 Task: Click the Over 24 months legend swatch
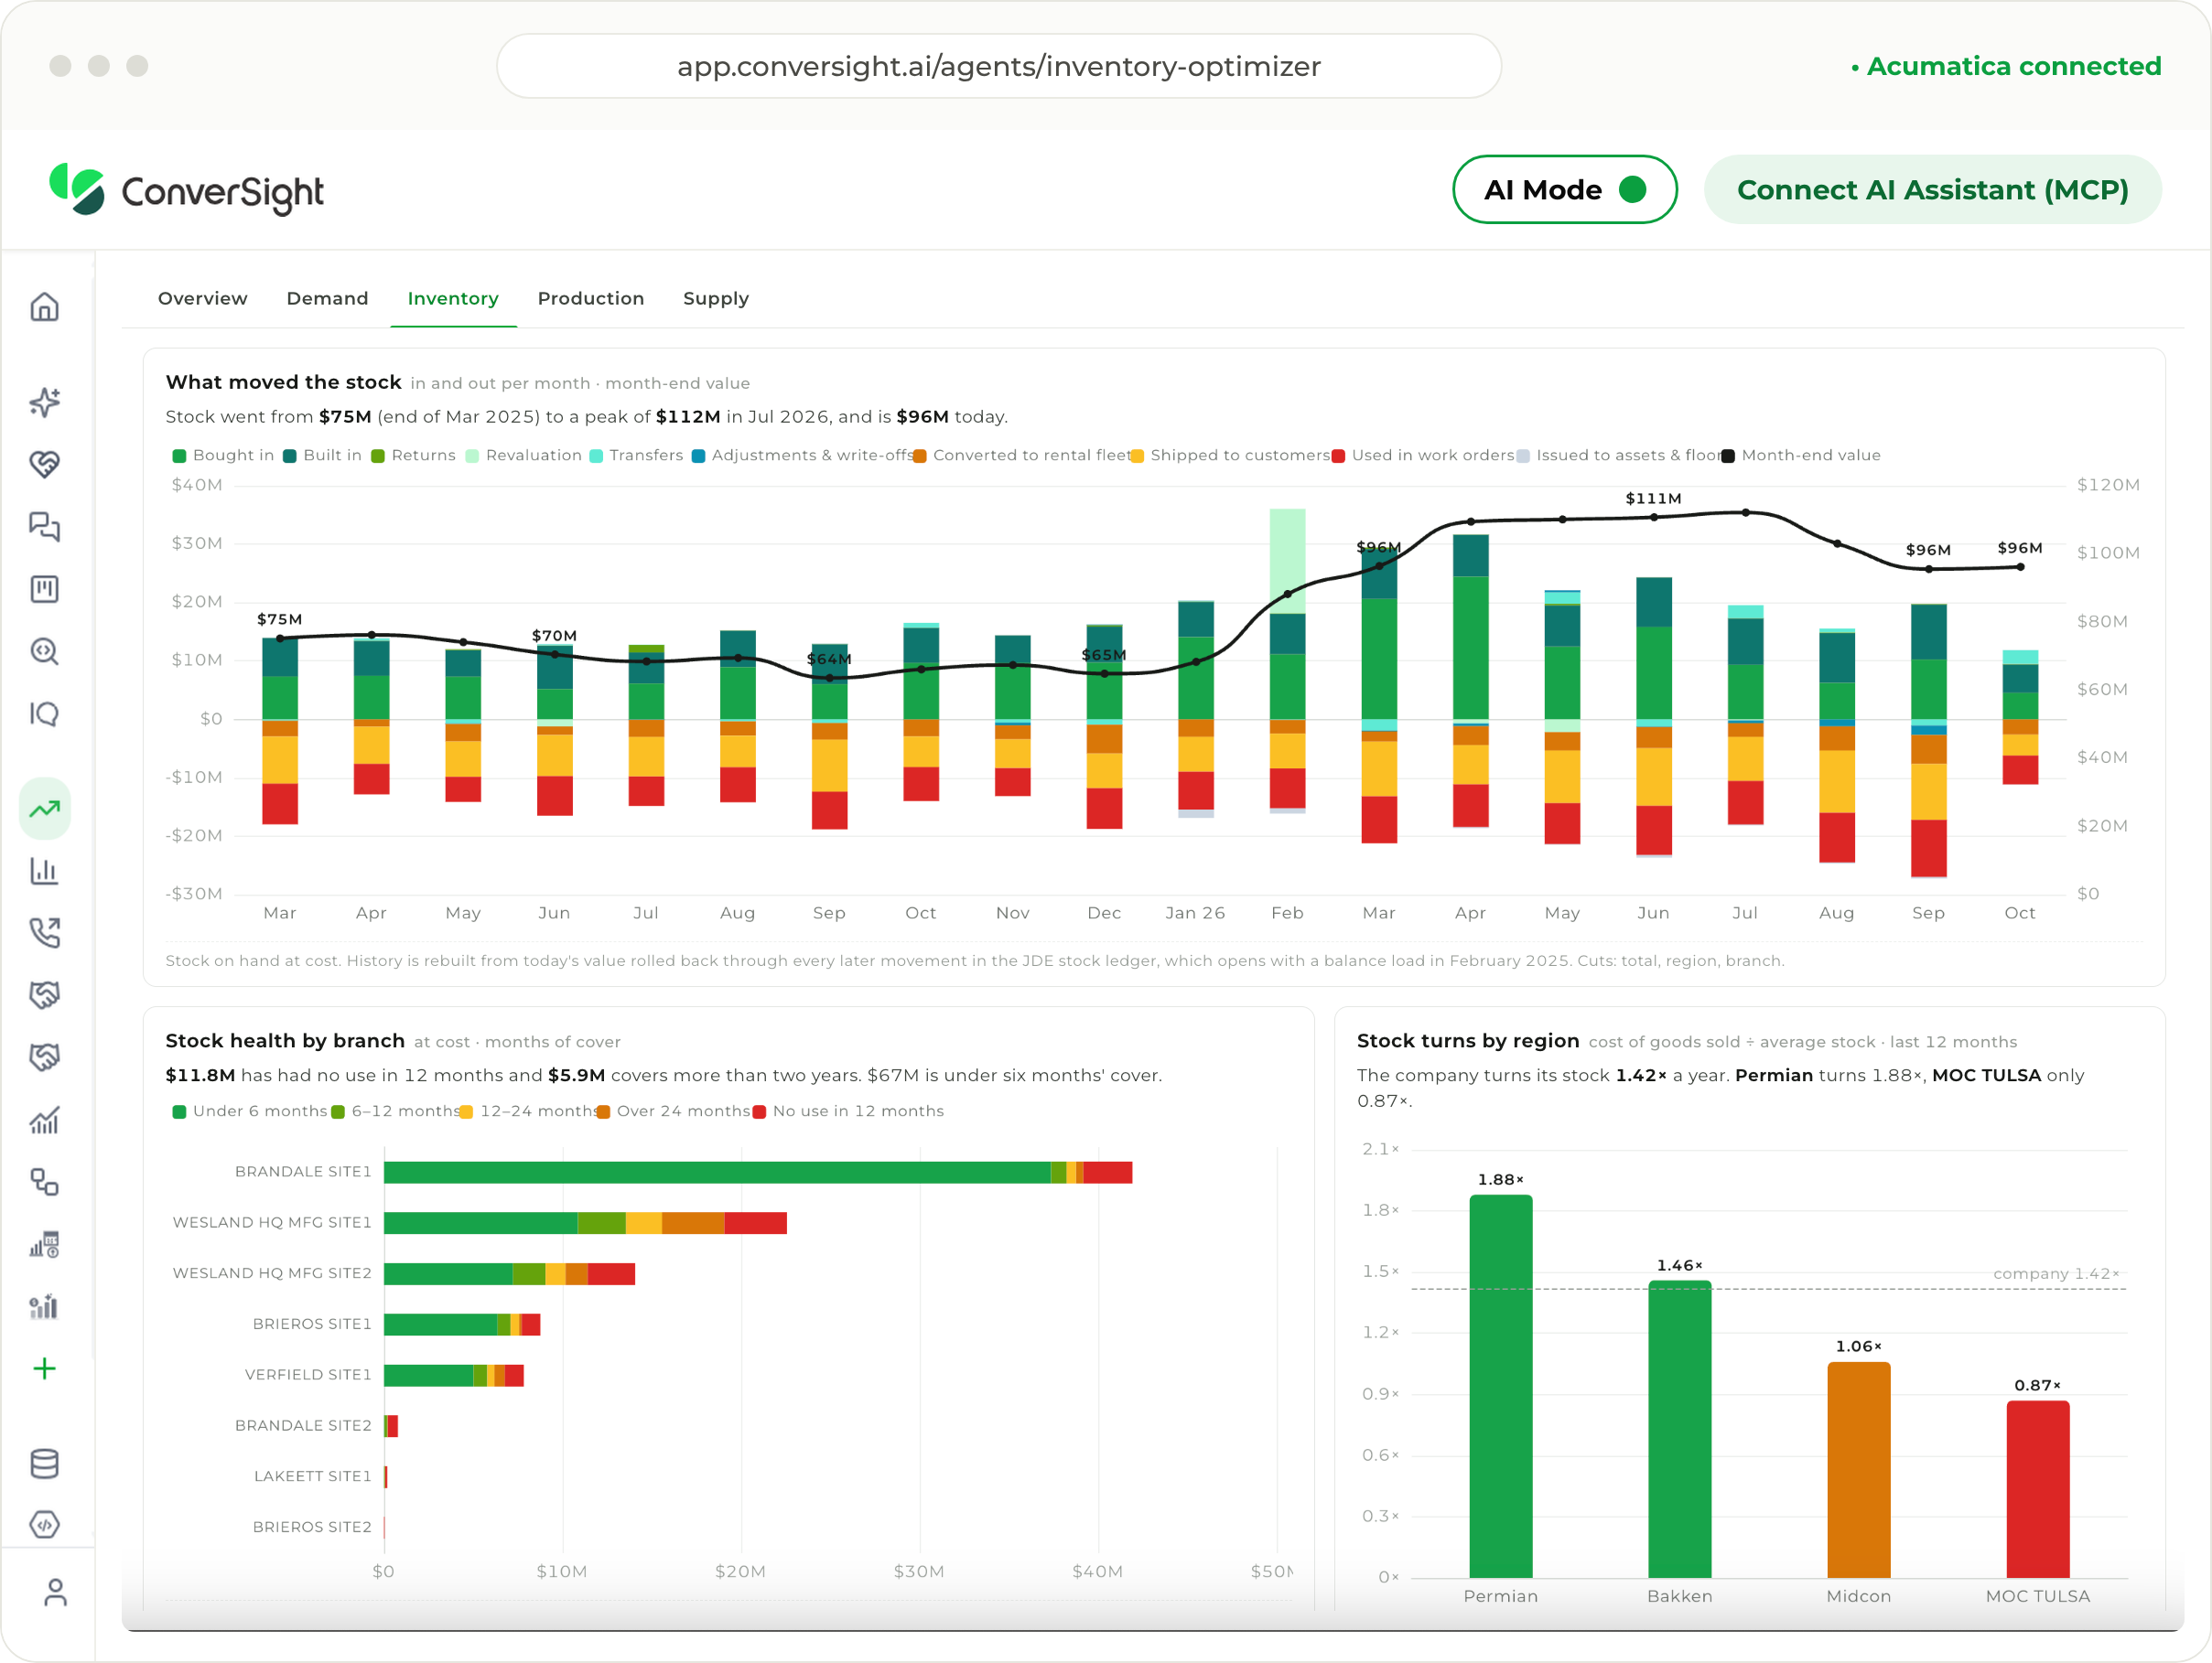(x=603, y=1112)
